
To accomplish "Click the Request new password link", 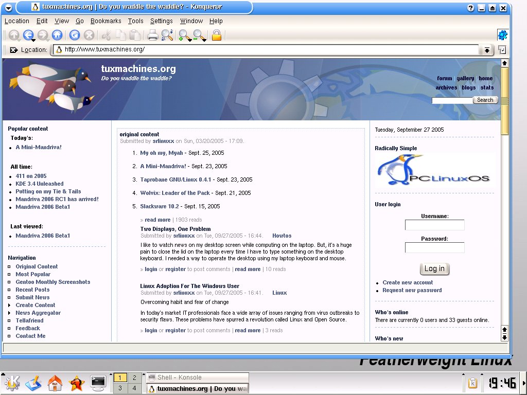I will [412, 290].
